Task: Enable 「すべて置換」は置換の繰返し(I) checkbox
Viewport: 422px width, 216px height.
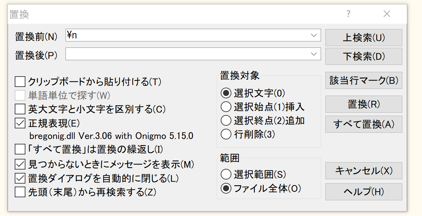Action: tap(20, 149)
